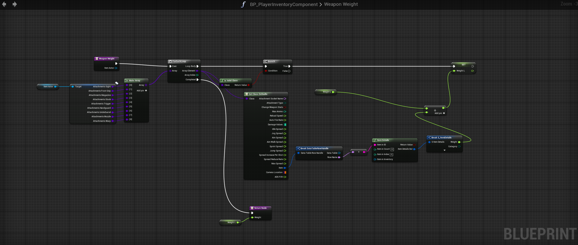
Task: Click the Item in Index value box
Action: pyautogui.click(x=391, y=154)
